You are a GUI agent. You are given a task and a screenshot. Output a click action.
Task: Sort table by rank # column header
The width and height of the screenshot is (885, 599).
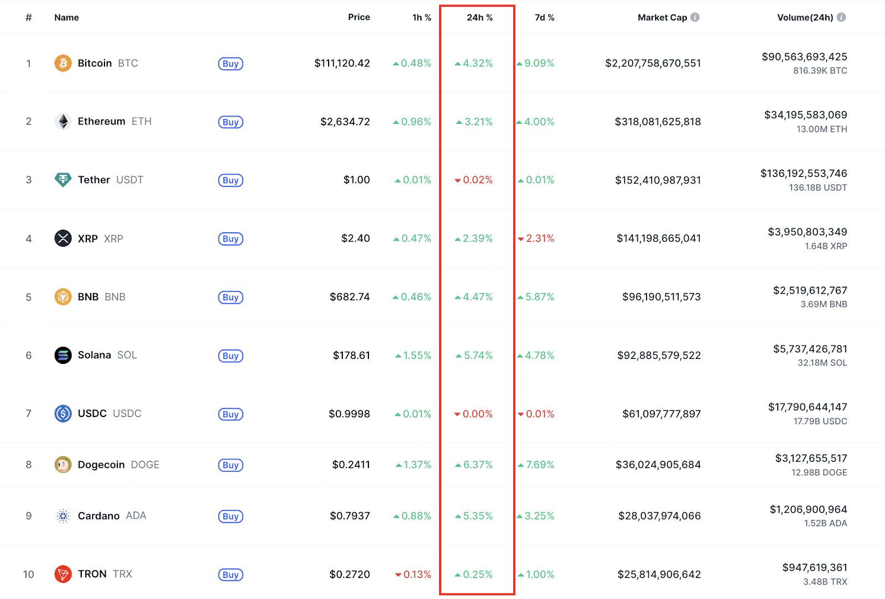tap(29, 17)
